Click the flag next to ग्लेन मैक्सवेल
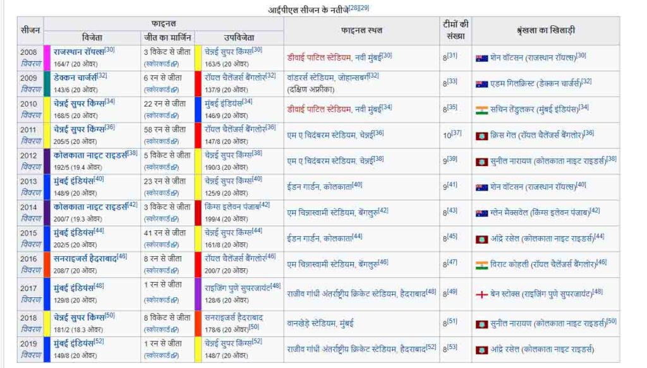Image resolution: width=647 pixels, height=368 pixels. point(481,213)
